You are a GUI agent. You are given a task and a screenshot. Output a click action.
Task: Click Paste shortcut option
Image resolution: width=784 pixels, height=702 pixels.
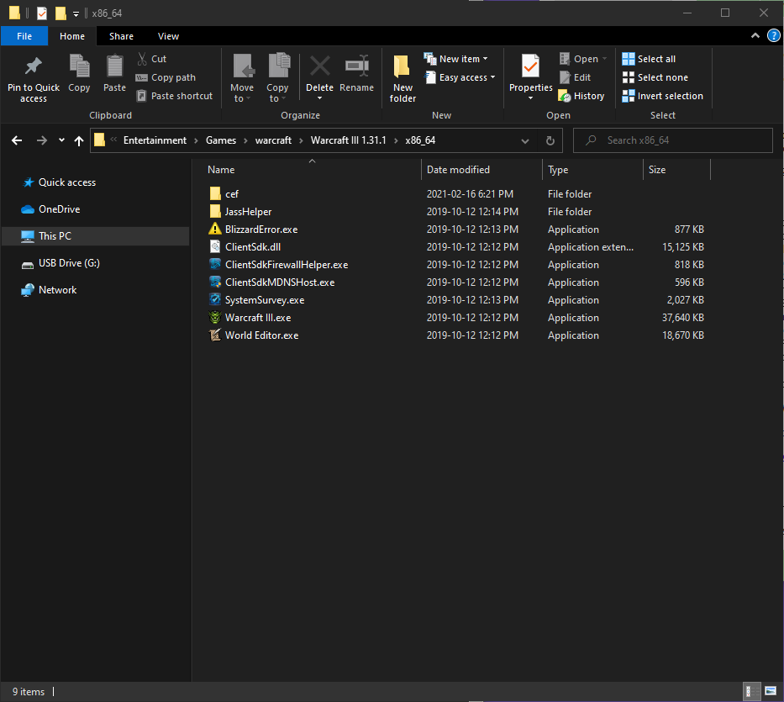pyautogui.click(x=175, y=96)
